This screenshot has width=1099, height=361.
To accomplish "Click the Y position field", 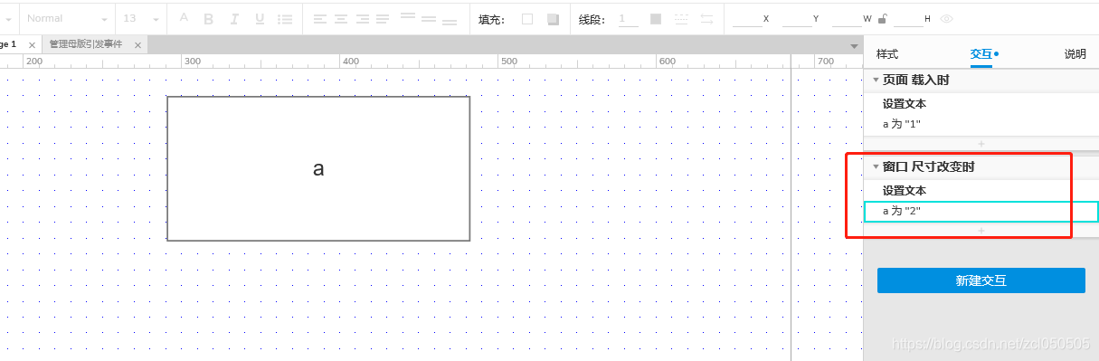I will [x=797, y=18].
